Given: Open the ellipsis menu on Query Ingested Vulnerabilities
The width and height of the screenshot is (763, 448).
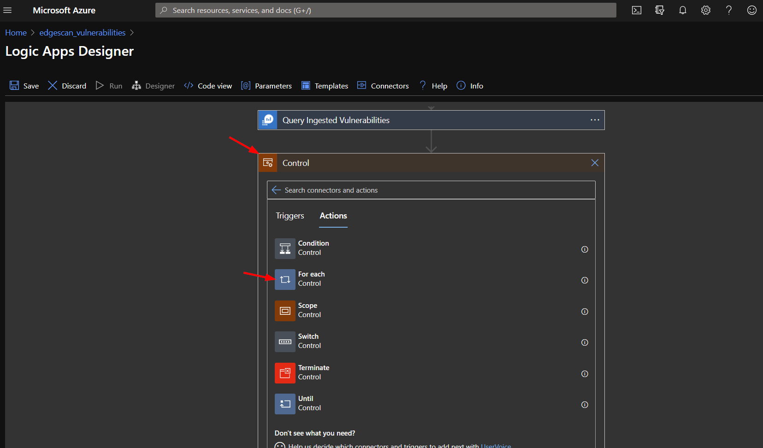Looking at the screenshot, I should 595,120.
